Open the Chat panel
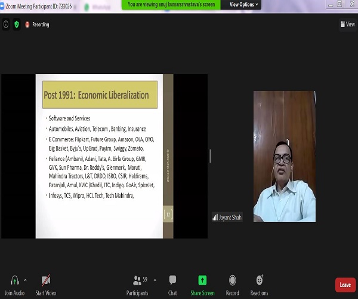Screen dimensions: 358x299 point(172,285)
